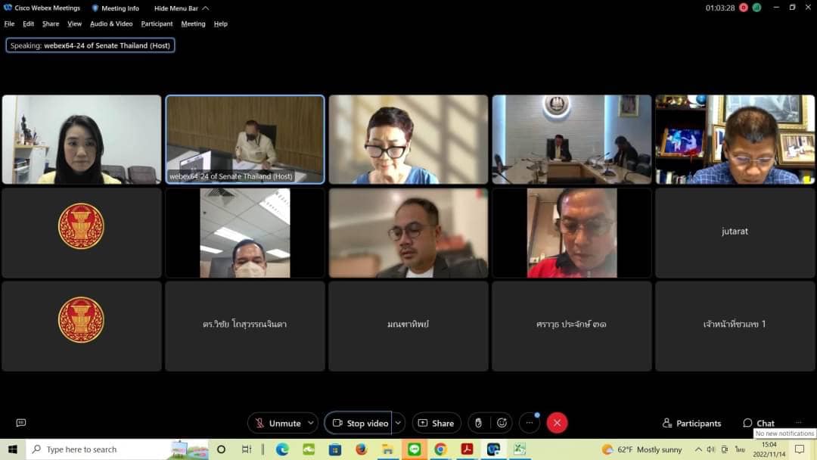Click the closed captions icon at bottom left
This screenshot has width=817, height=460.
(21, 423)
